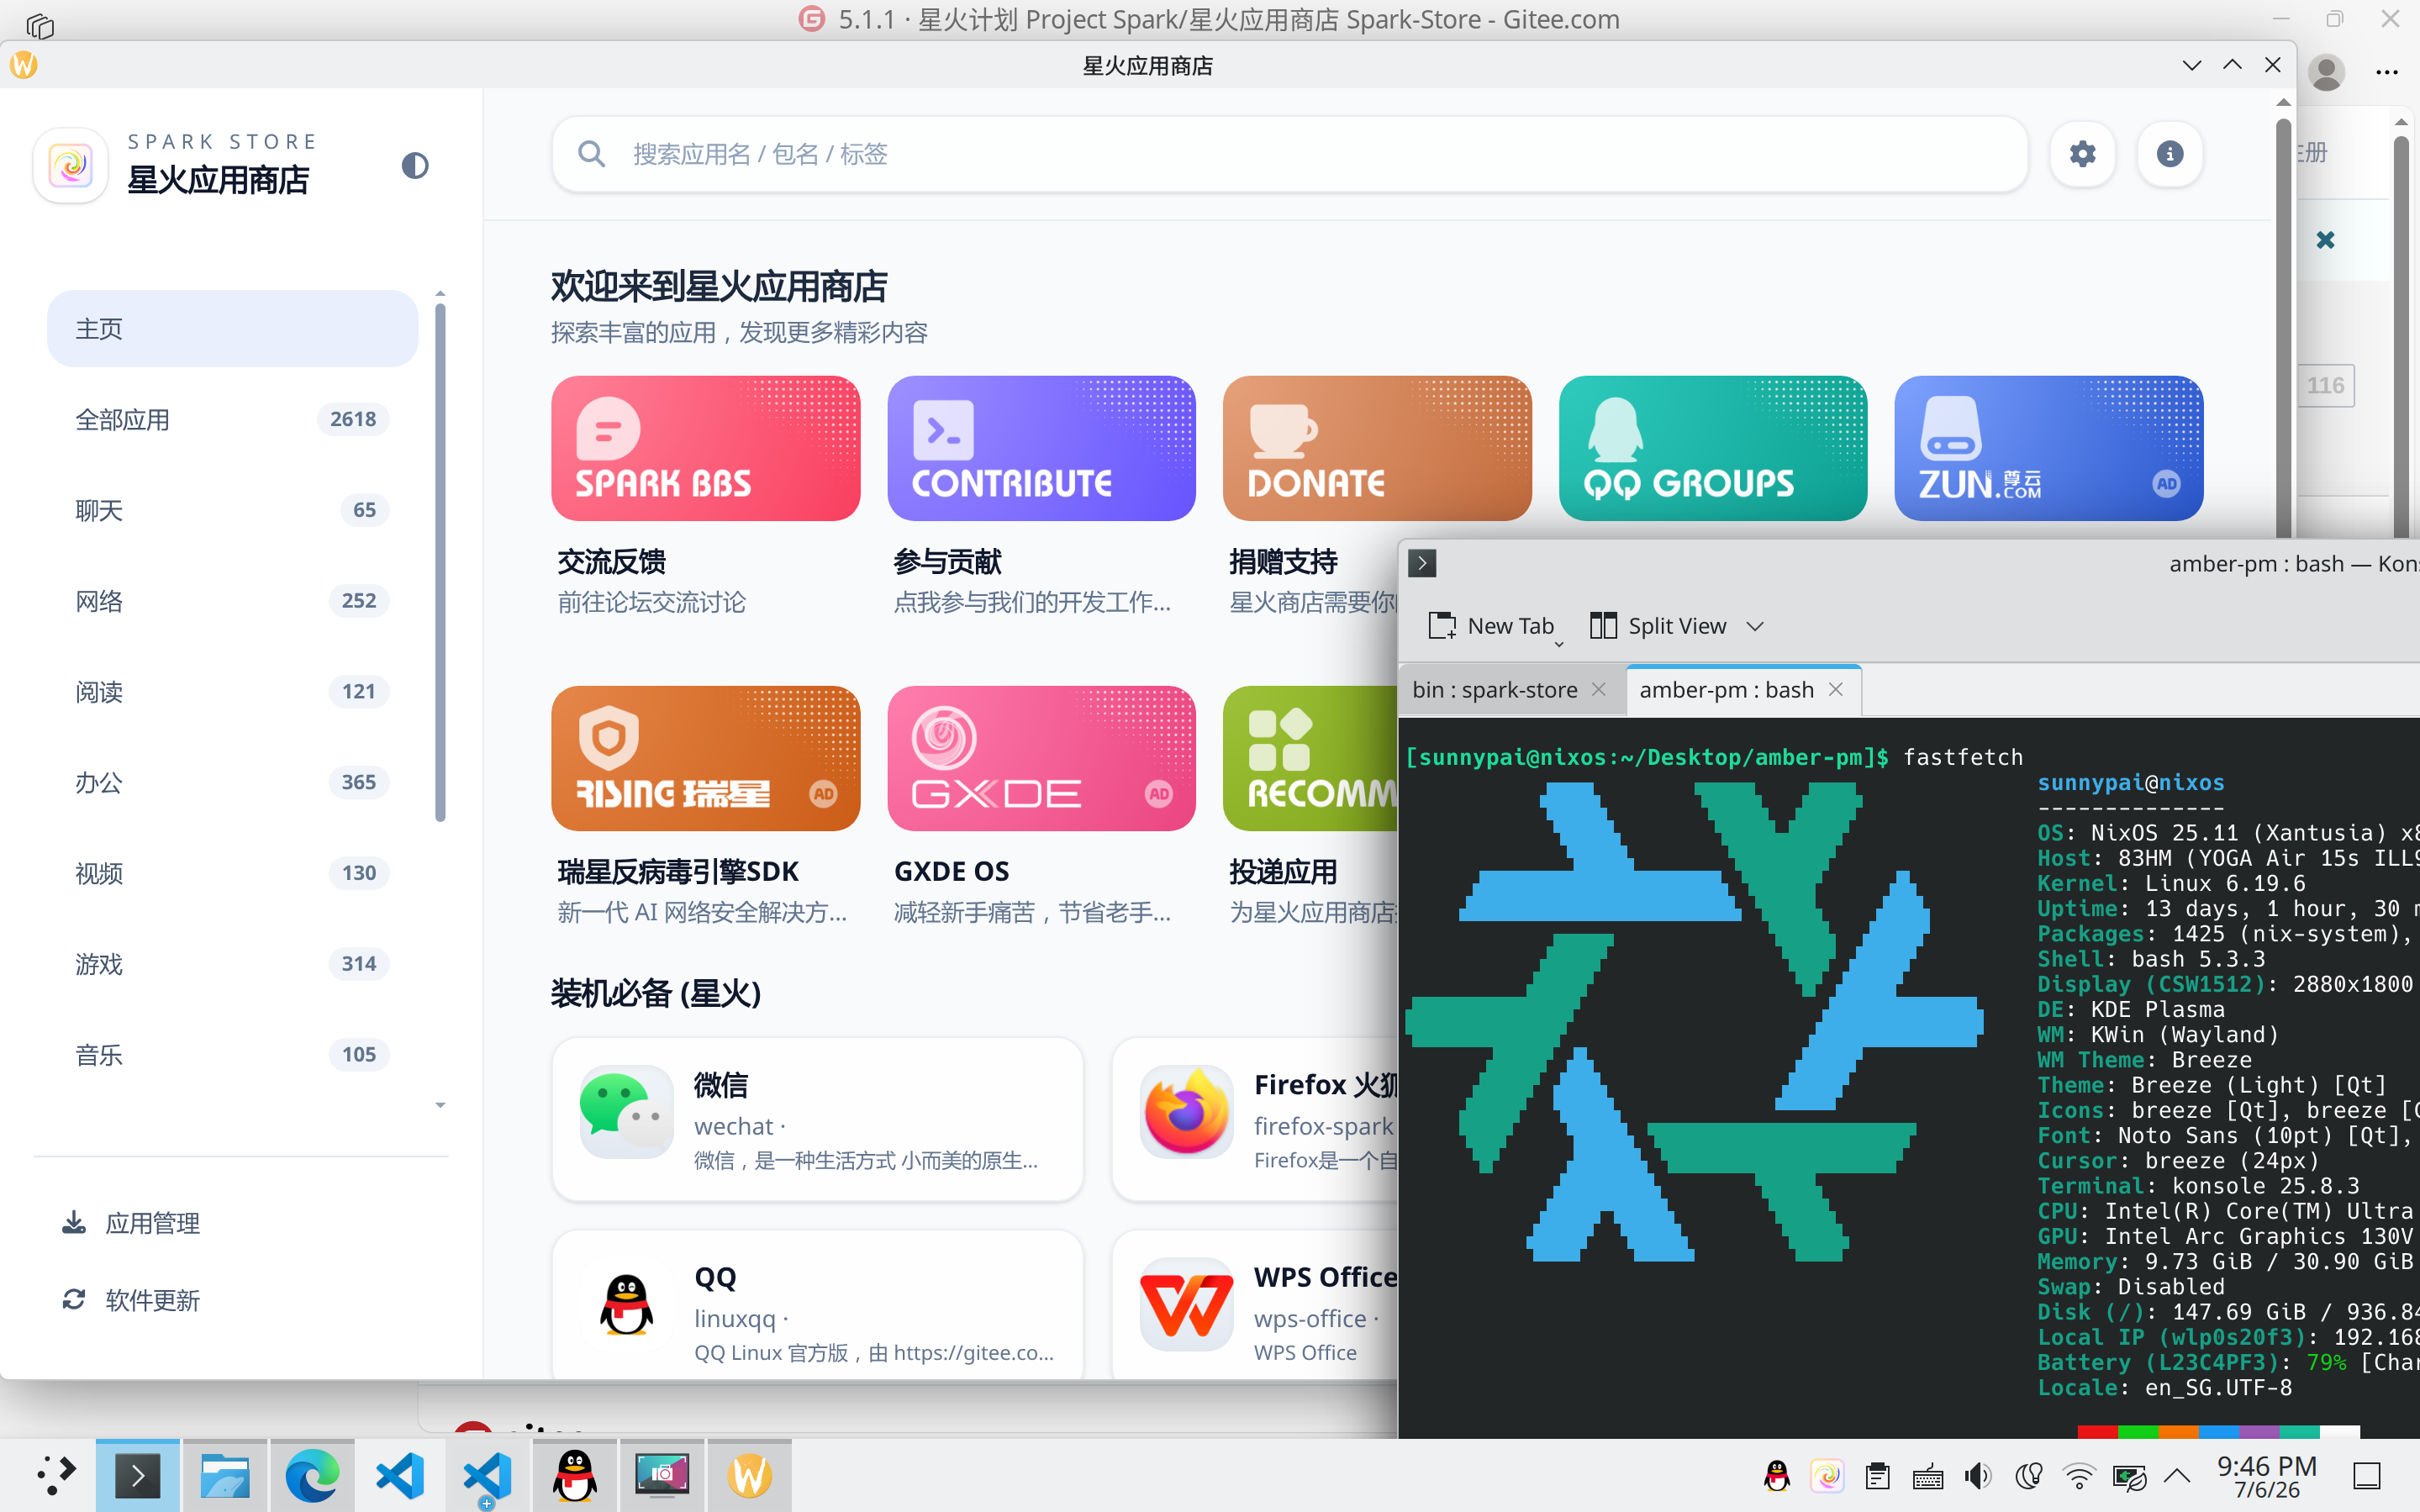Click the search magnifier icon
2420x1512 pixels.
591,154
